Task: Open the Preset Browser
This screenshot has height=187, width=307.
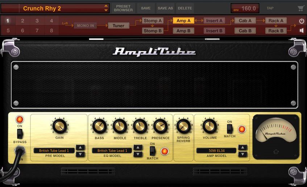Action: [123, 8]
